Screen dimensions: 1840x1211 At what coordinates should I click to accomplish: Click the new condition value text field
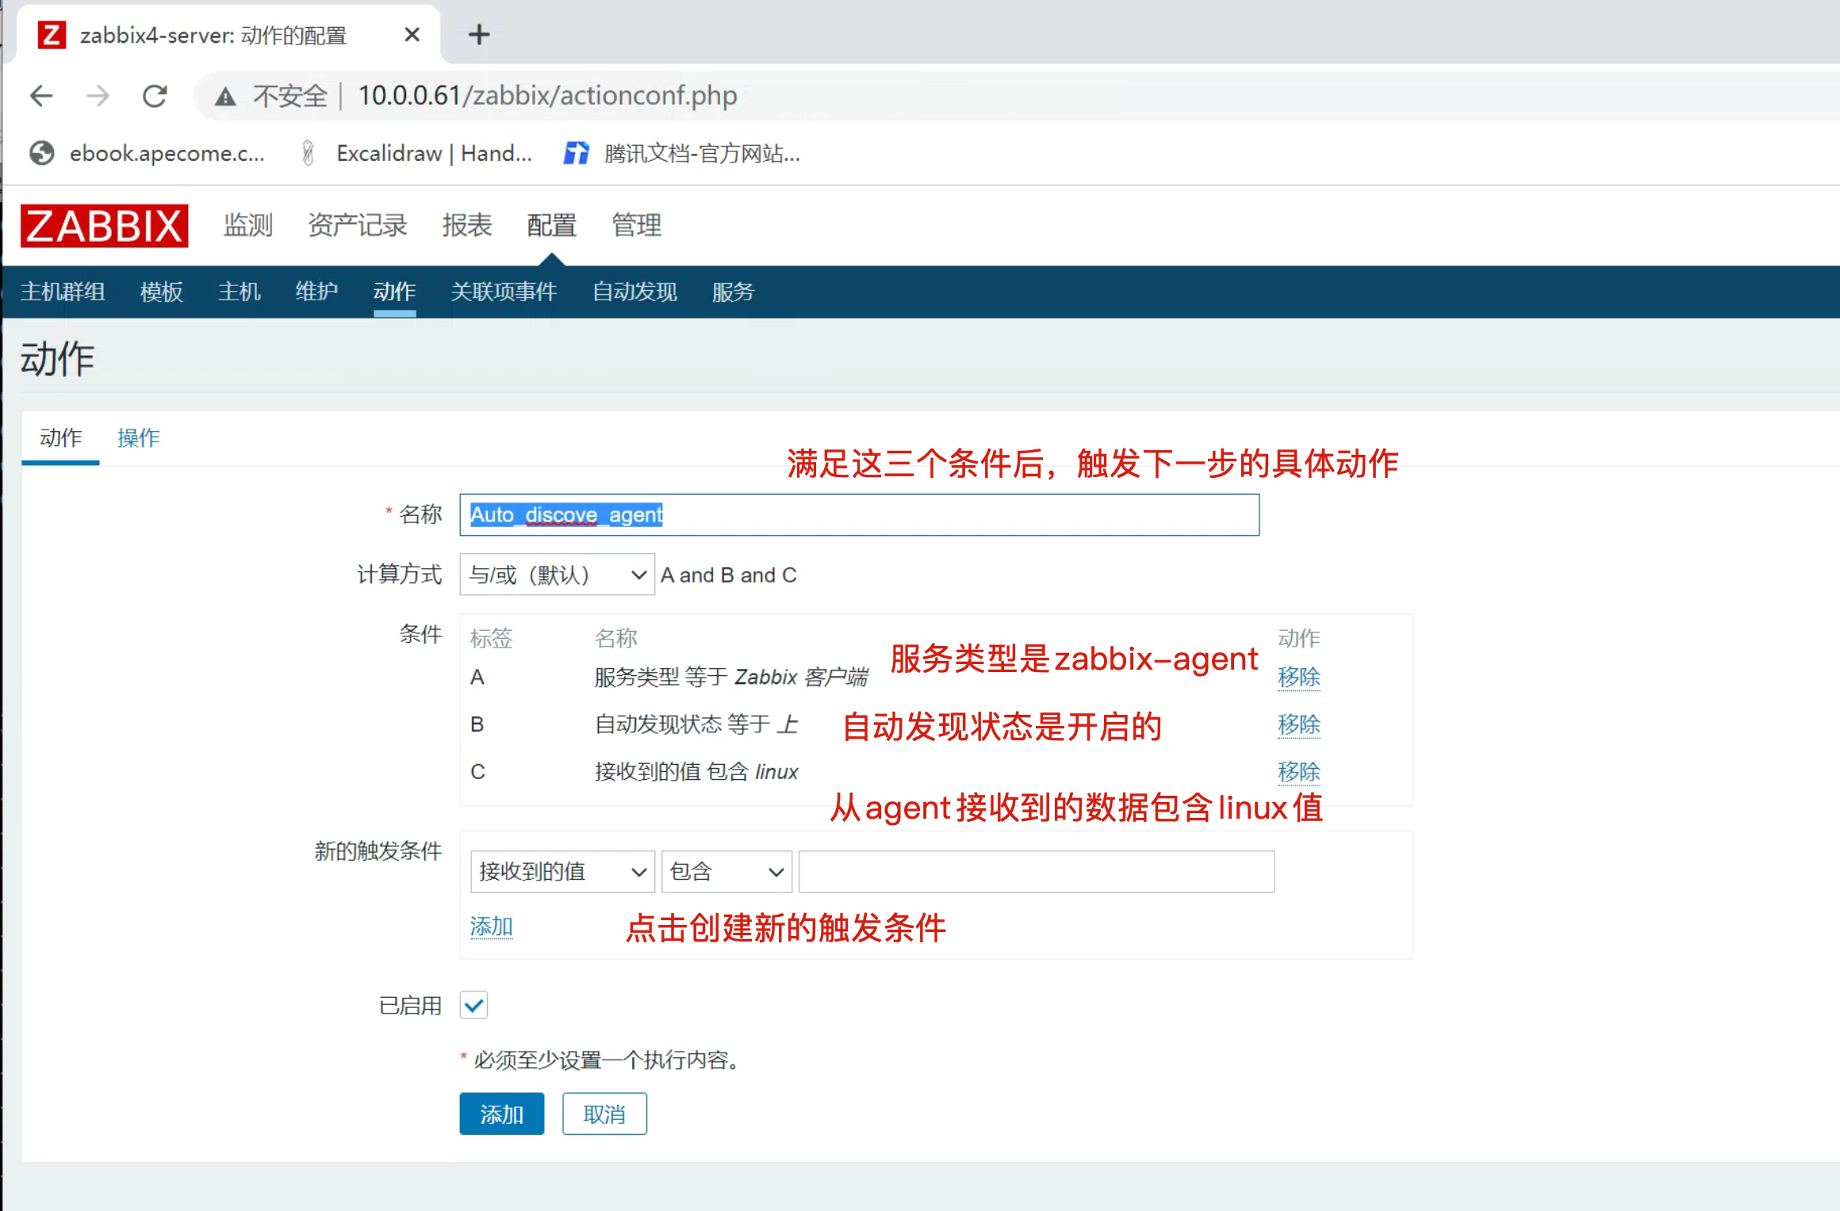[1036, 872]
